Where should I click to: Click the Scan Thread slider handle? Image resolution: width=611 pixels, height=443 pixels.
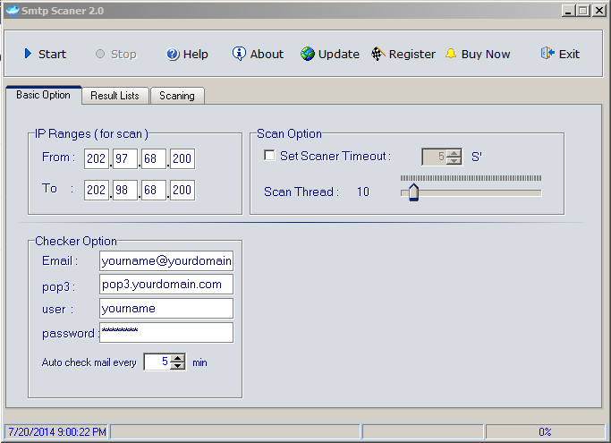413,192
